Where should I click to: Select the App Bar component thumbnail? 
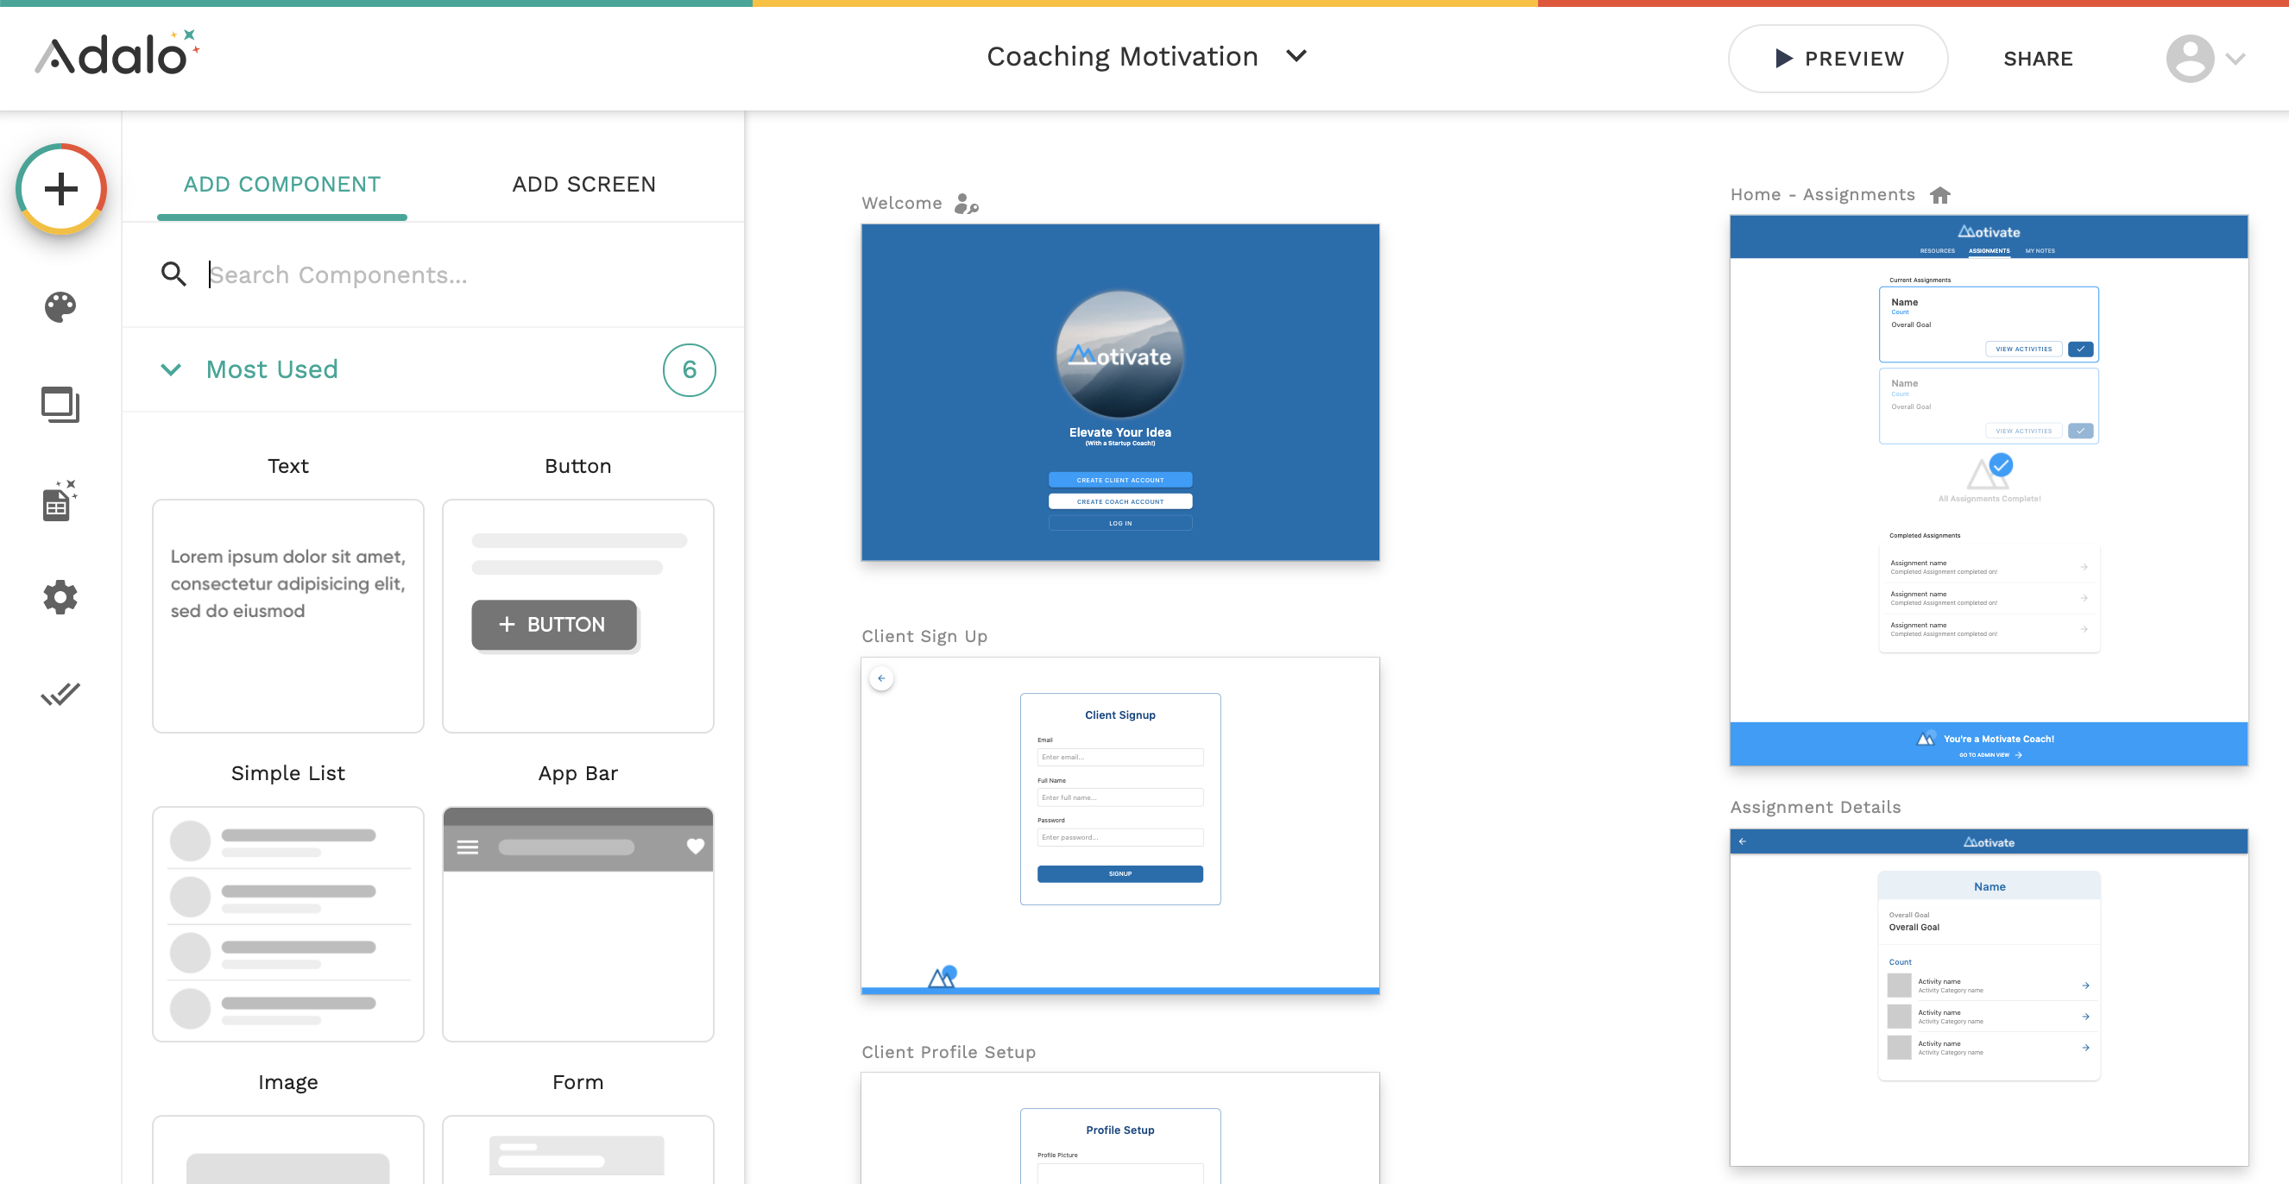tap(577, 923)
